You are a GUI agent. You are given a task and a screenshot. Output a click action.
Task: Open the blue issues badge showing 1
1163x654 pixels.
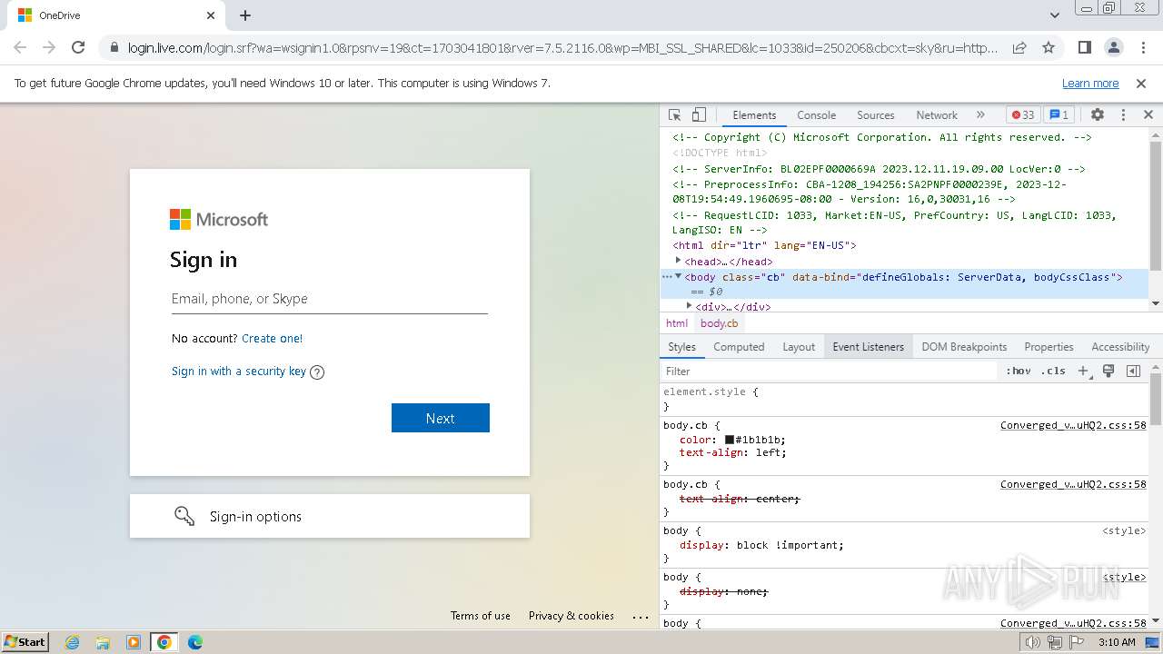click(1059, 115)
